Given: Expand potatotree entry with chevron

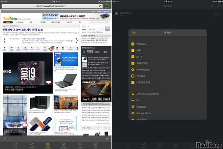Looking at the screenshot, I should pos(220,14).
